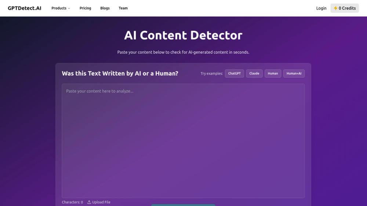Load the Claude example text

point(254,73)
